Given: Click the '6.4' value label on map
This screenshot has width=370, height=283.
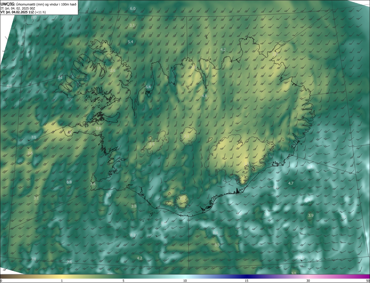Looking at the screenshot, I should [148, 87].
